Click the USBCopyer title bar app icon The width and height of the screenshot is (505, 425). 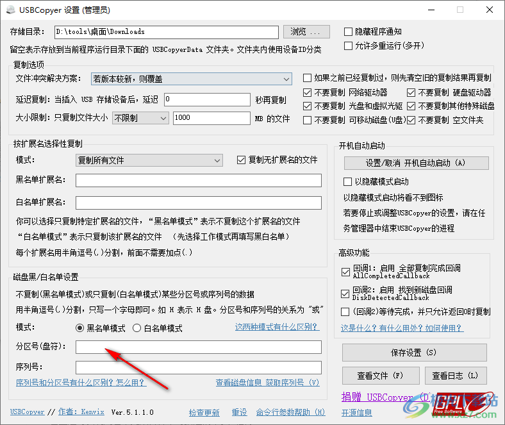[11, 10]
